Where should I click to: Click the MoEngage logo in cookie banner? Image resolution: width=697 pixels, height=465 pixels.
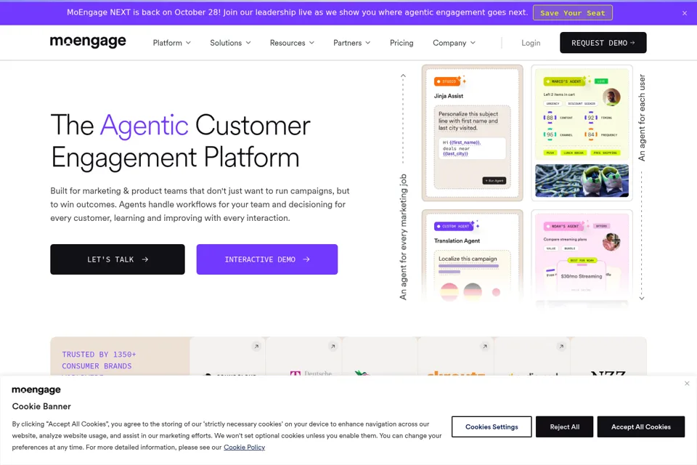[x=36, y=389]
